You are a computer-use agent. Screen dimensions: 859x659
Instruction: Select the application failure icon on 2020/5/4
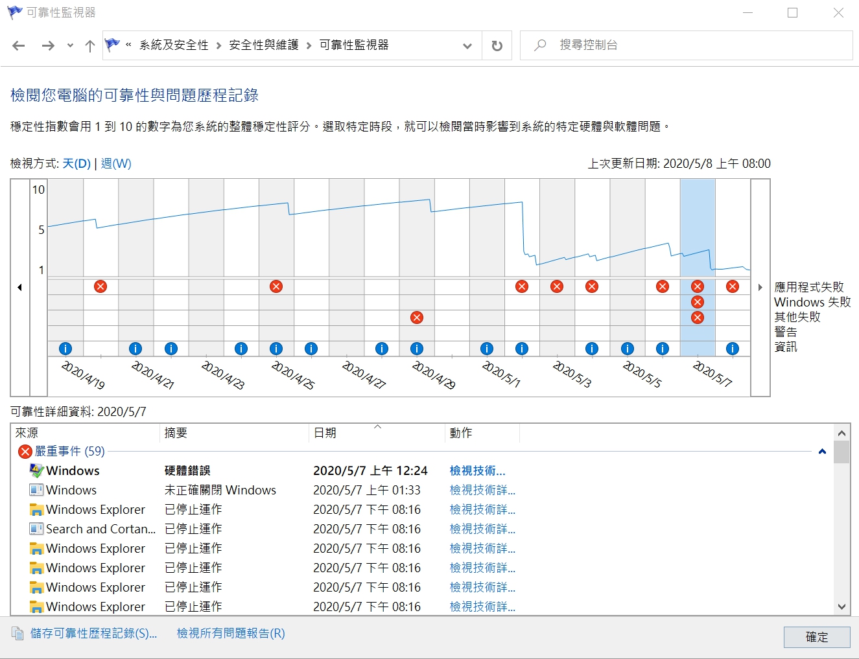click(592, 286)
